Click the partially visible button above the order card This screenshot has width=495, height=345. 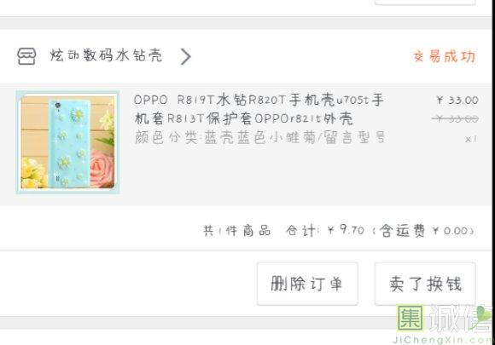tap(425, 3)
